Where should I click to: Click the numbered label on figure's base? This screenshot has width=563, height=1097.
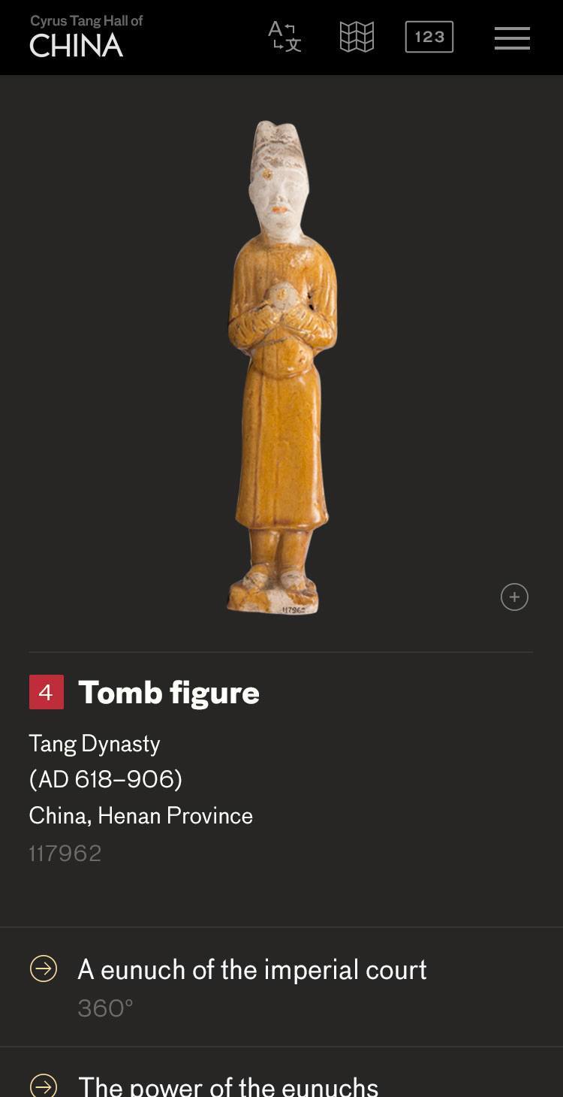294,609
